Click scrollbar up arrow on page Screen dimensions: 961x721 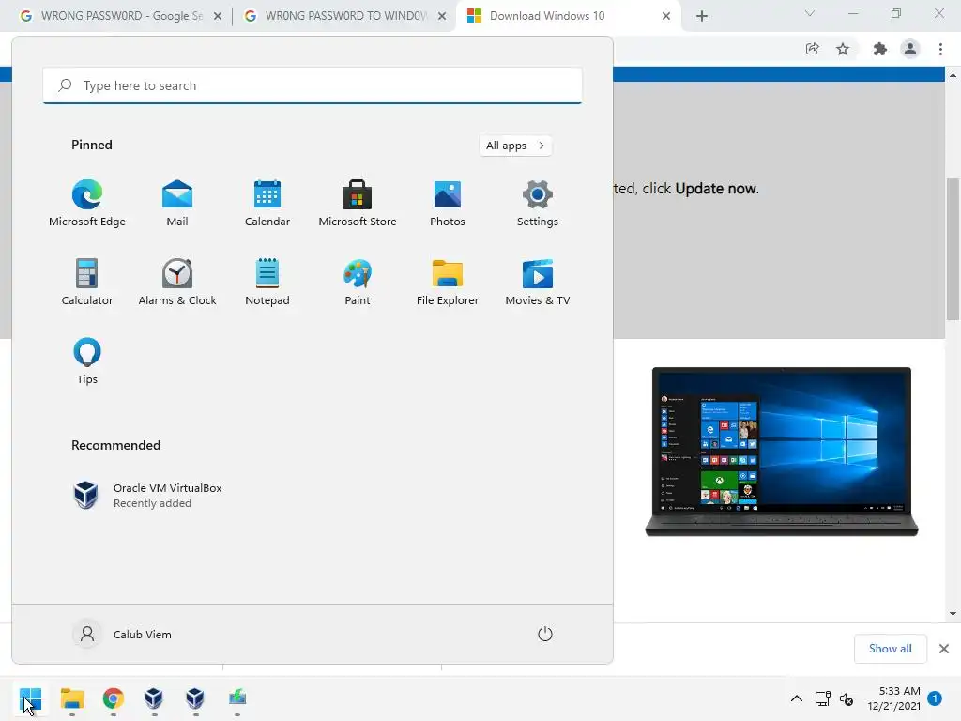click(x=953, y=75)
